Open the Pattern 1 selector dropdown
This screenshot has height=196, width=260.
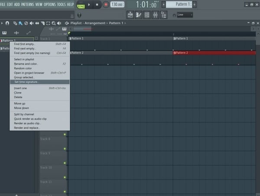(x=179, y=4)
